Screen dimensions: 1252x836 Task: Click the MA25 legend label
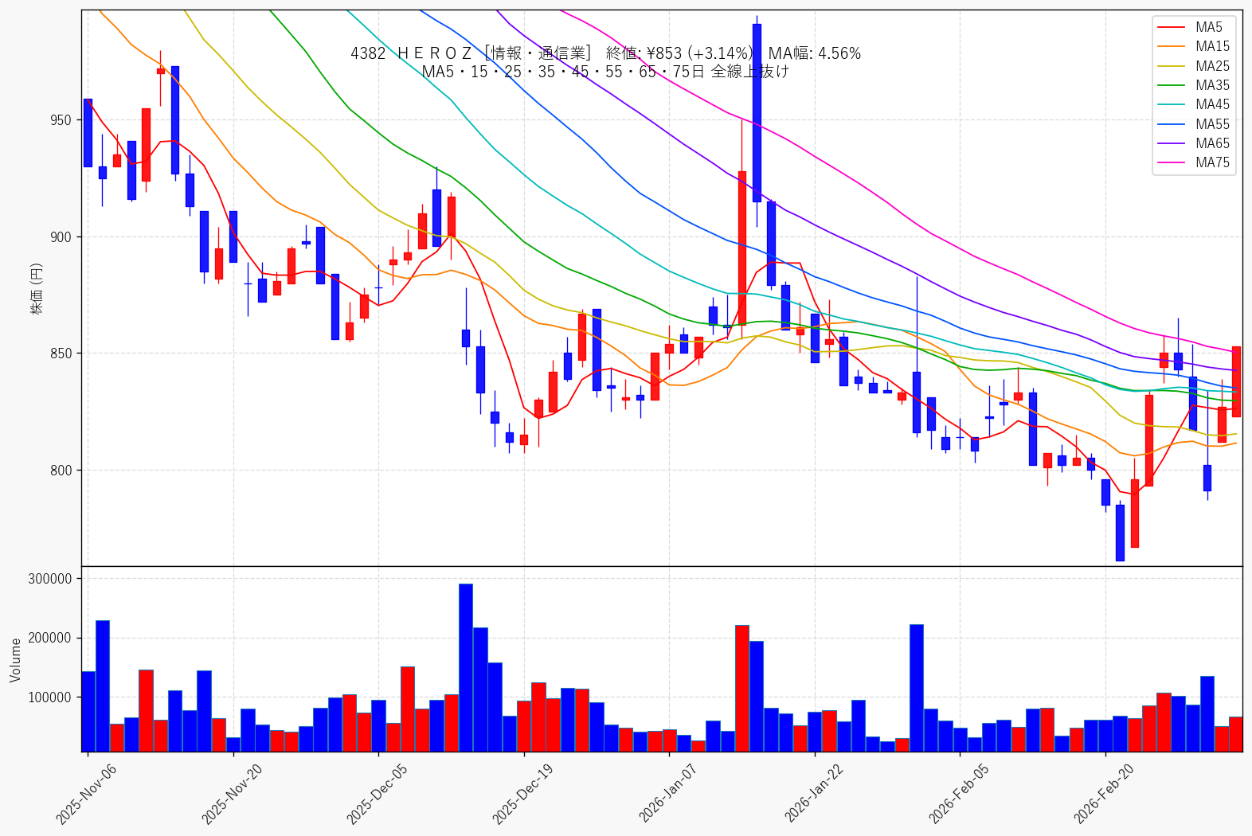coord(1212,66)
